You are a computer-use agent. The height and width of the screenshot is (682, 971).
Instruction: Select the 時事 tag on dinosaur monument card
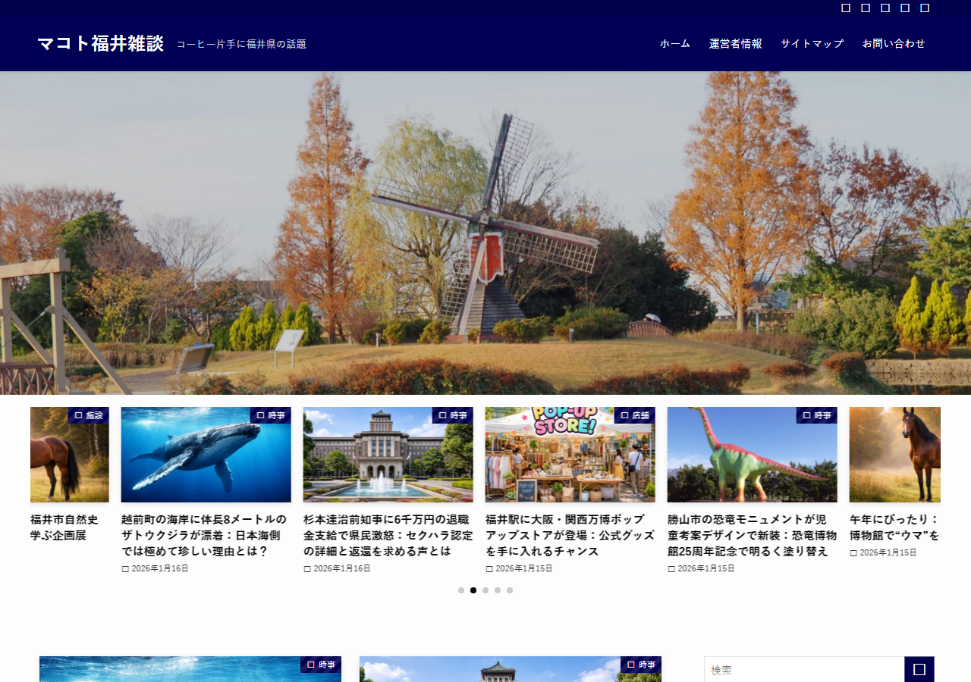click(x=817, y=415)
